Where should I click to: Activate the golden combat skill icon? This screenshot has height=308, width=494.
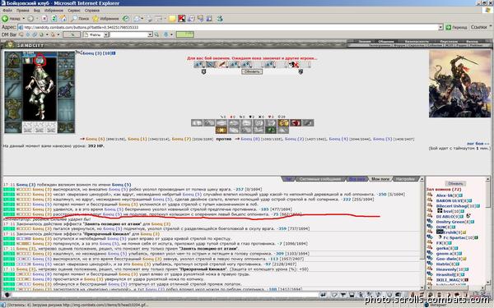tap(283, 123)
